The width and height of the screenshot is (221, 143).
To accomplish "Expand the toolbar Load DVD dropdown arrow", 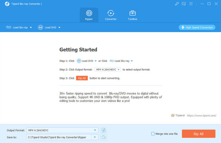I will (59, 28).
